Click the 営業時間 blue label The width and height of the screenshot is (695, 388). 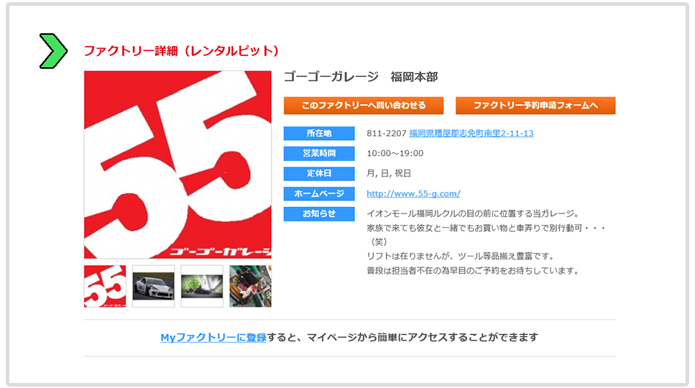(319, 154)
